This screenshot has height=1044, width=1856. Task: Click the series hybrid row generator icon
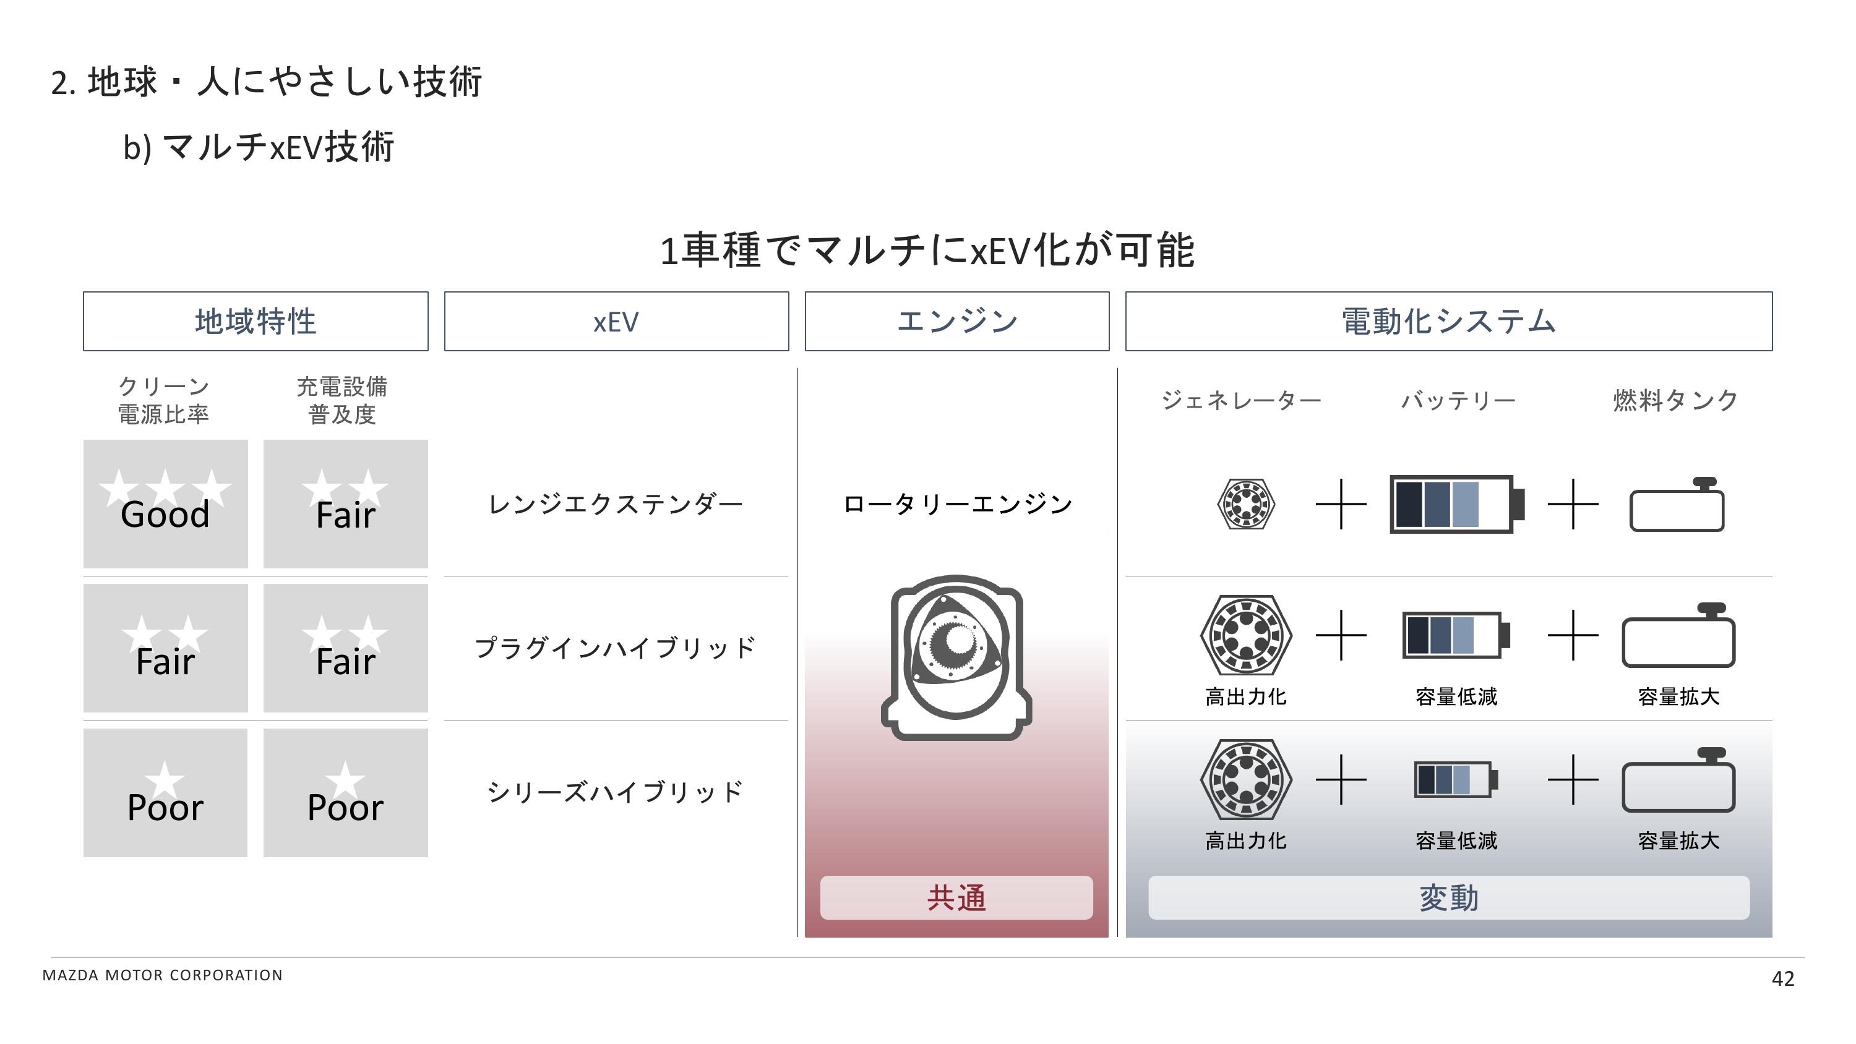1246,779
